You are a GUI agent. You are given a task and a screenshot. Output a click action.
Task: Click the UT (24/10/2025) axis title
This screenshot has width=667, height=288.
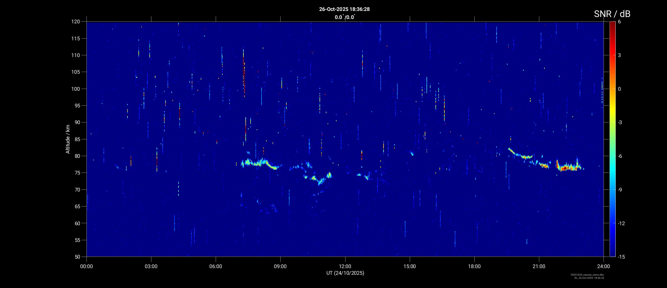point(345,273)
